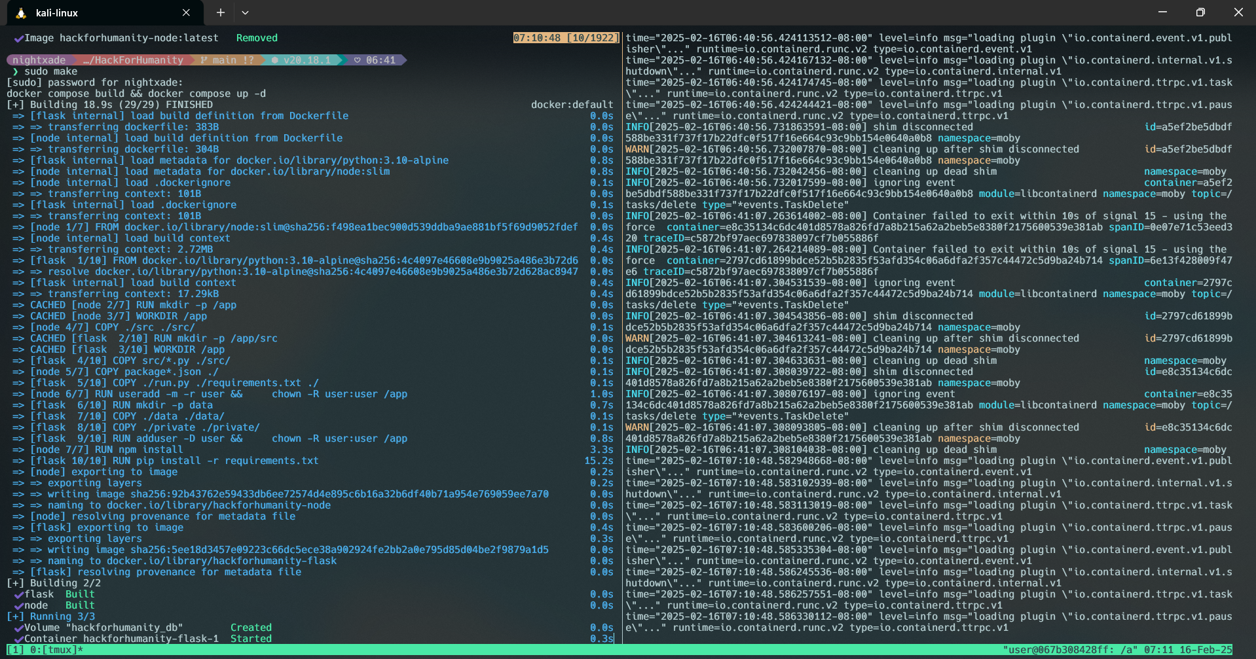Click the tmux window label '[1] 0:[tmux]*'

(x=45, y=650)
